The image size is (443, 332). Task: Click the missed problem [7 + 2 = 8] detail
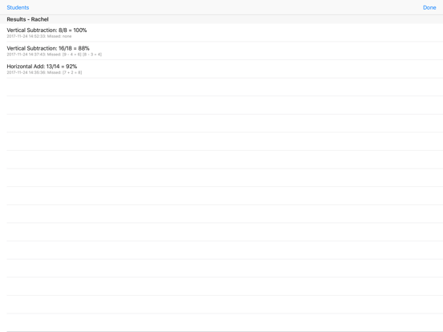[x=72, y=72]
